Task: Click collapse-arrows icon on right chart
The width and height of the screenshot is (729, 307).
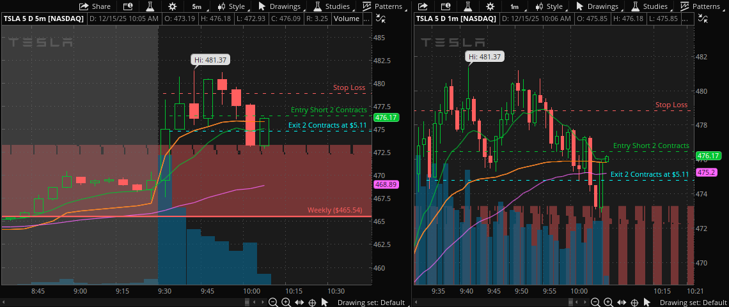Action: pos(703,19)
